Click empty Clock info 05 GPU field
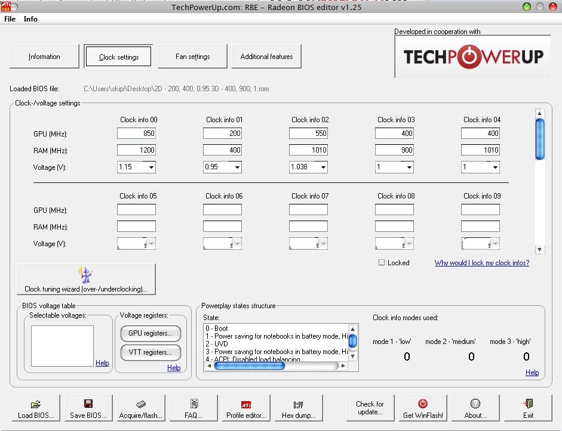 coord(136,210)
